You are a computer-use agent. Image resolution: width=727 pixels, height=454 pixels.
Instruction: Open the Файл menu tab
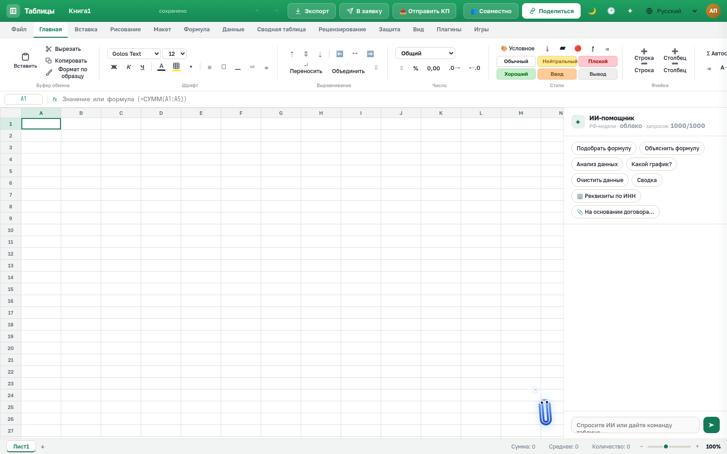click(19, 30)
